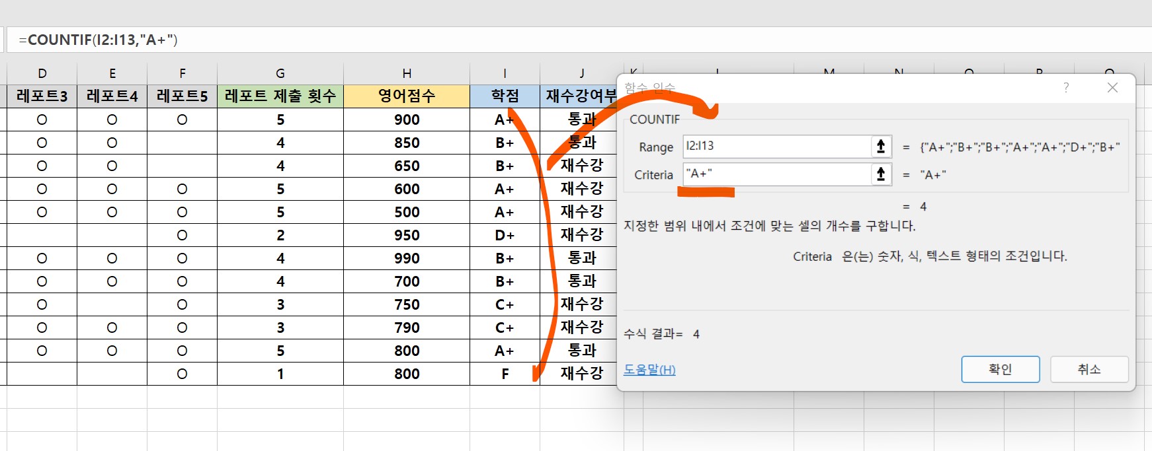Select column J header

click(582, 73)
